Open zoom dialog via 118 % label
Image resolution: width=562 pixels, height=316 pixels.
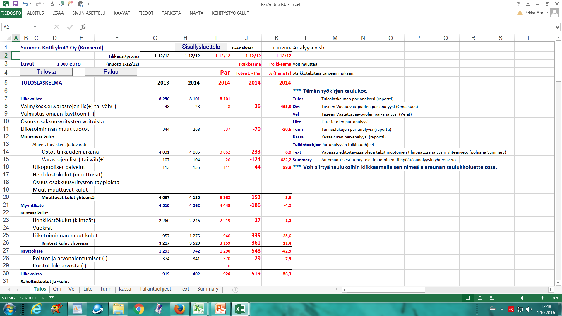tap(554, 298)
